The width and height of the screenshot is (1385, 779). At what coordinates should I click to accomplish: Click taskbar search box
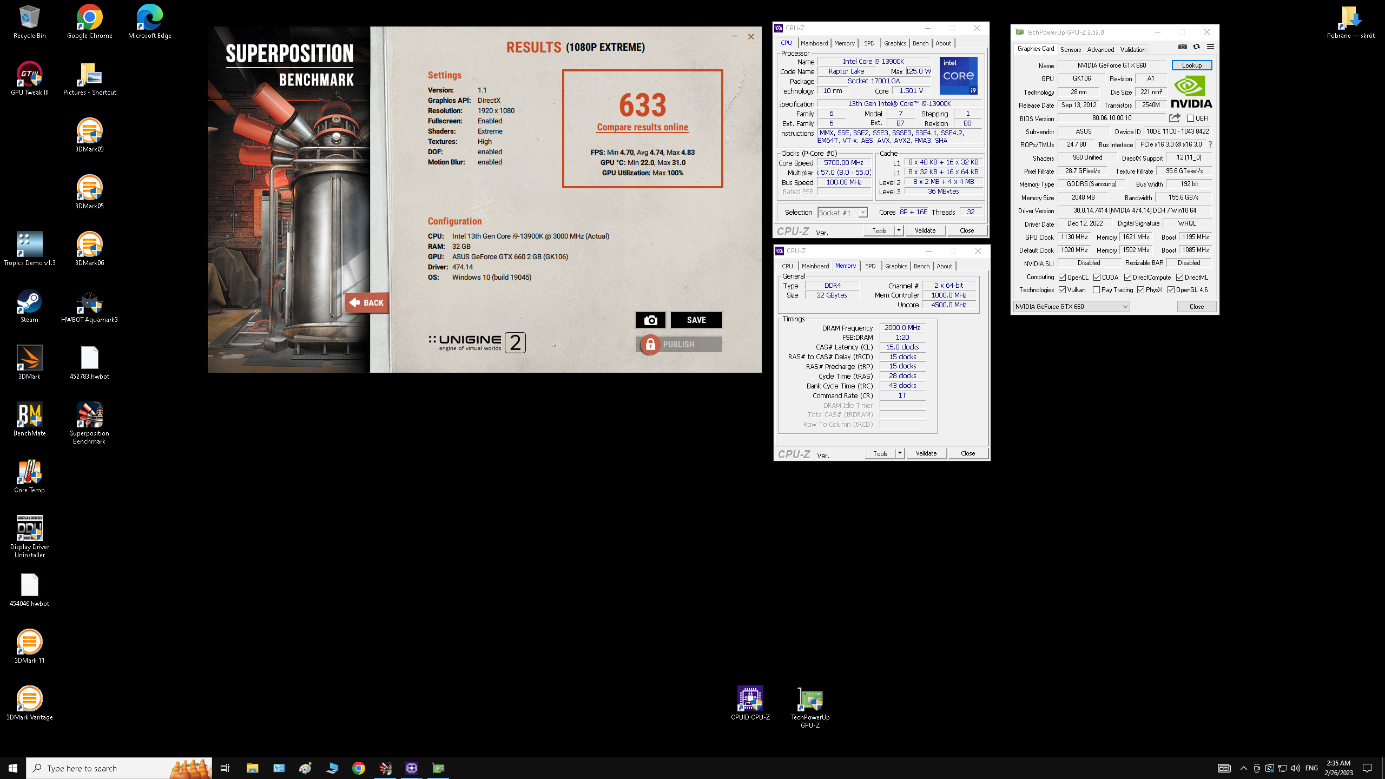119,768
